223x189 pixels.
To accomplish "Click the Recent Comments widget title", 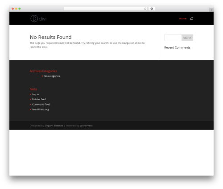I will tap(177, 47).
